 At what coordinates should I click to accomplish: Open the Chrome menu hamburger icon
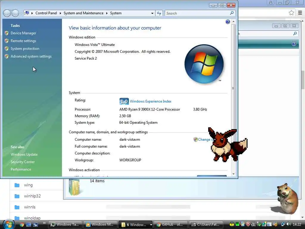300,13
